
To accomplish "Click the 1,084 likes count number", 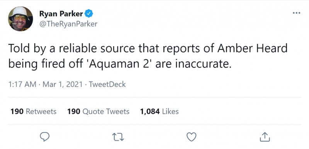I will click(150, 112).
